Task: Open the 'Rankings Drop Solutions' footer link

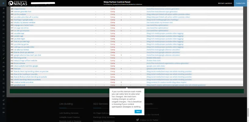Action: 104,117
